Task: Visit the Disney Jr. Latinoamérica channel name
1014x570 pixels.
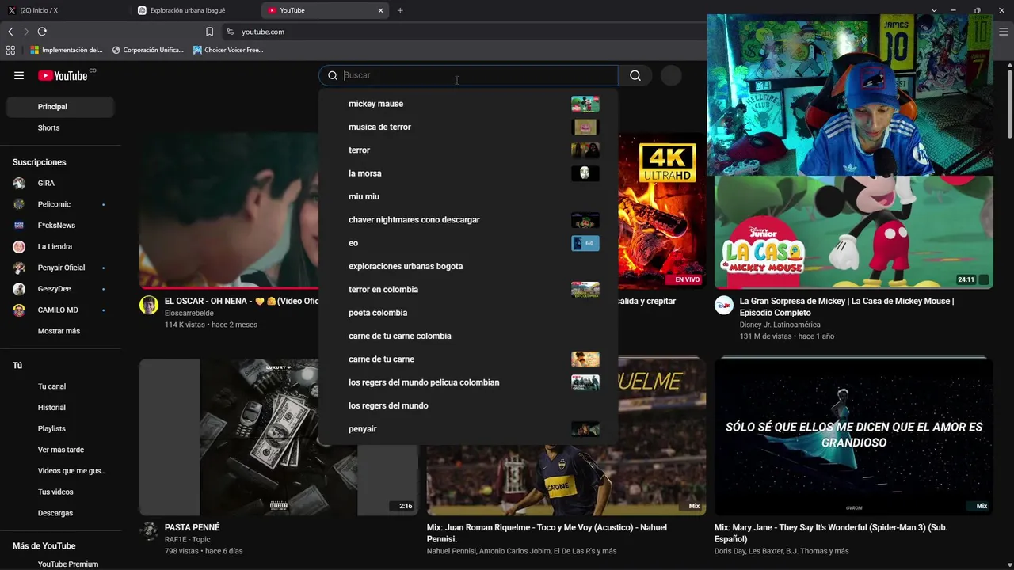Action: tap(780, 325)
